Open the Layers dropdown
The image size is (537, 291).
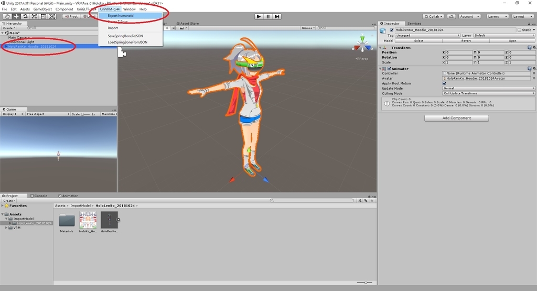tap(497, 16)
